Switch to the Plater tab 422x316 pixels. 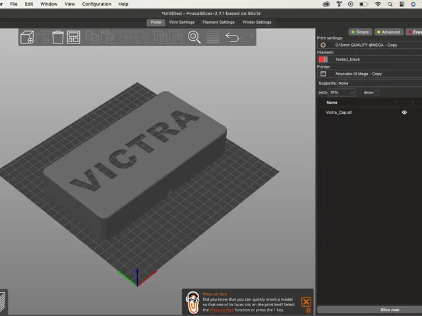(x=156, y=22)
